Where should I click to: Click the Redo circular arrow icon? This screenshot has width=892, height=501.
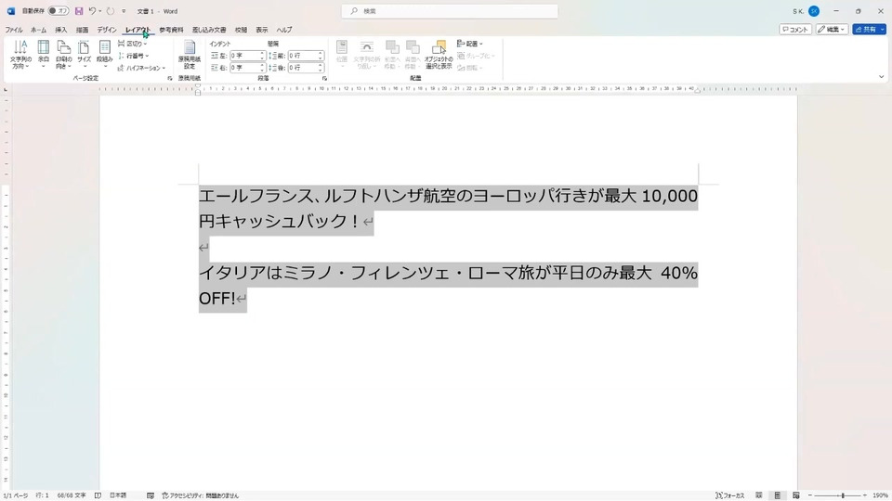pos(111,11)
